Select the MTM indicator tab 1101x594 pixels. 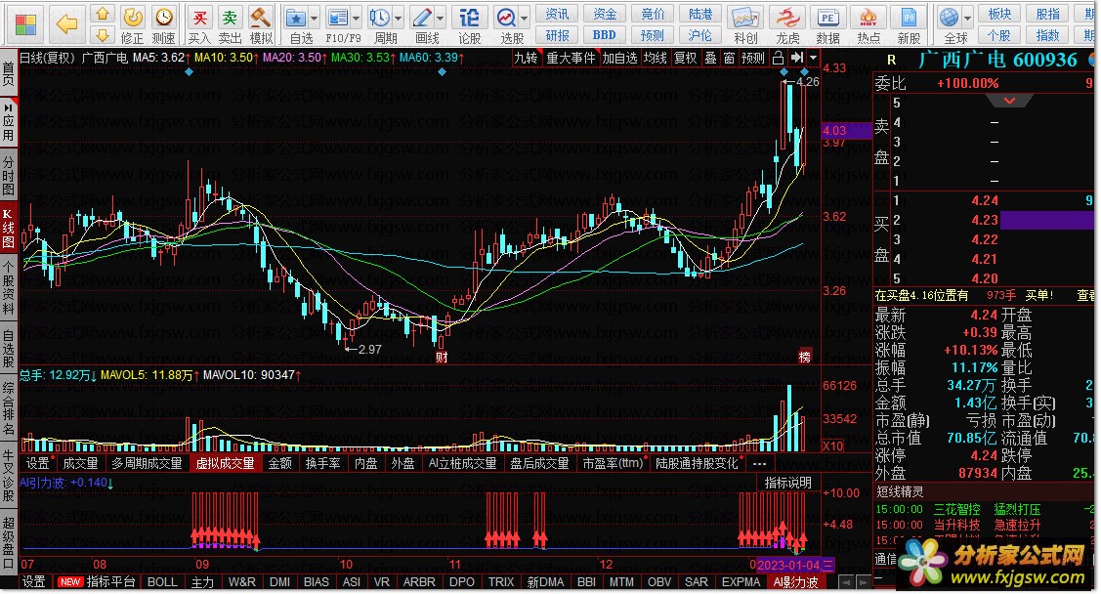coord(621,582)
